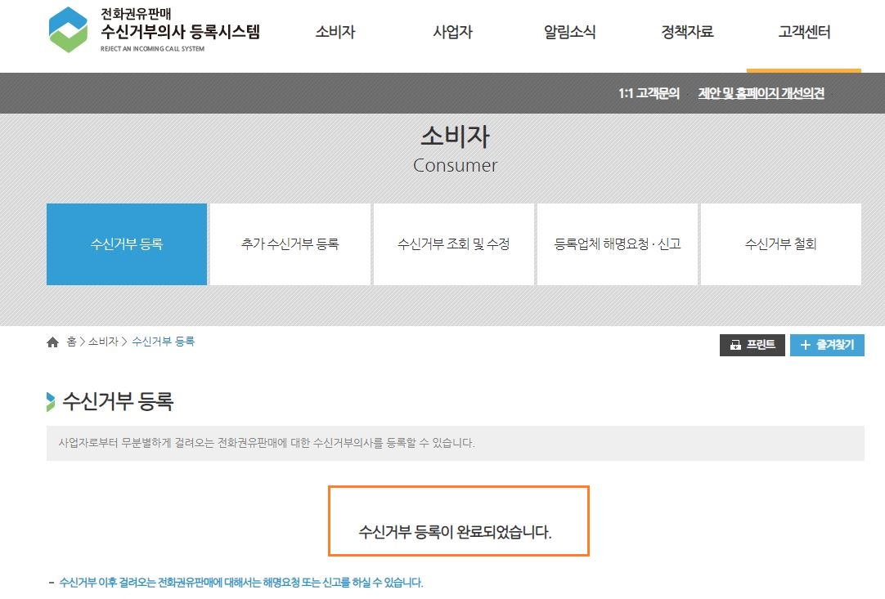
Task: Click the site title 수신거부의사 등록시스템
Action: tap(180, 32)
